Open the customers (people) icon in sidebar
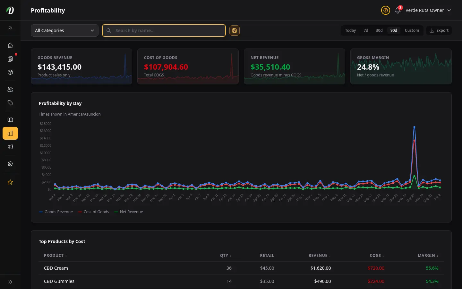This screenshot has height=289, width=462. coord(10,89)
